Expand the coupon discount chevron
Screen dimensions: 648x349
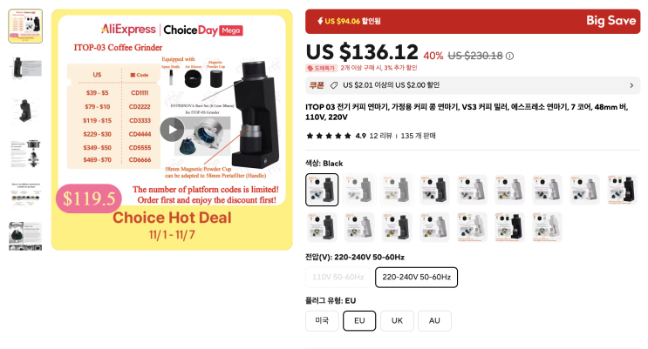tap(631, 85)
